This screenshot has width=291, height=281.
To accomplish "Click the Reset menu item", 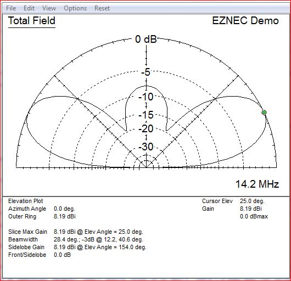I will 102,8.
